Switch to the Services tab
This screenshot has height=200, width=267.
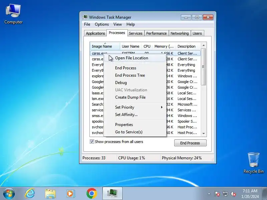tap(136, 33)
